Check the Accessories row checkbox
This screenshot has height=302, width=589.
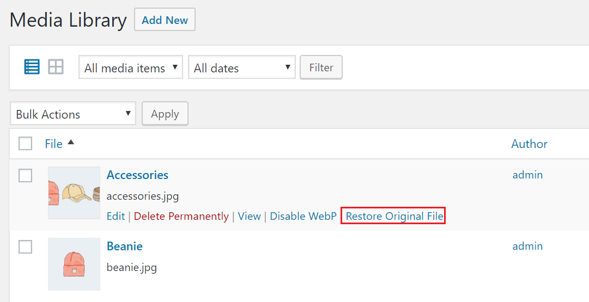pos(25,175)
